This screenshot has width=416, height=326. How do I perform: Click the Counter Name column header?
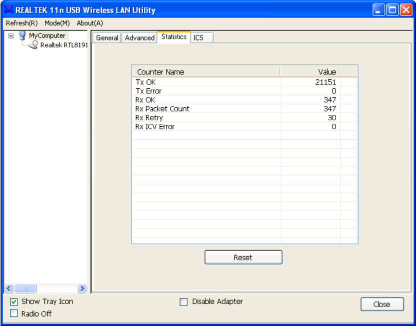[x=206, y=72]
